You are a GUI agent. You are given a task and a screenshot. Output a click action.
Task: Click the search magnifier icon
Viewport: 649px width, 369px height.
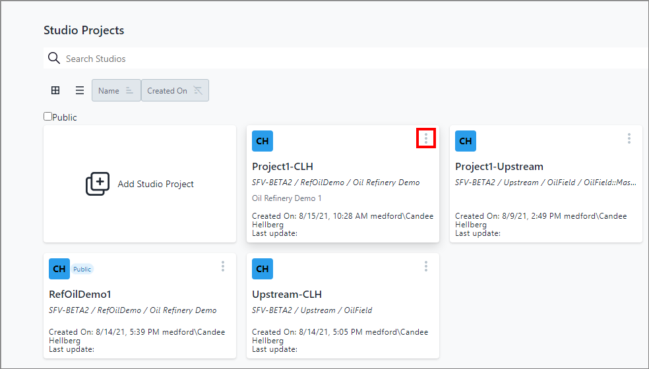tap(54, 59)
